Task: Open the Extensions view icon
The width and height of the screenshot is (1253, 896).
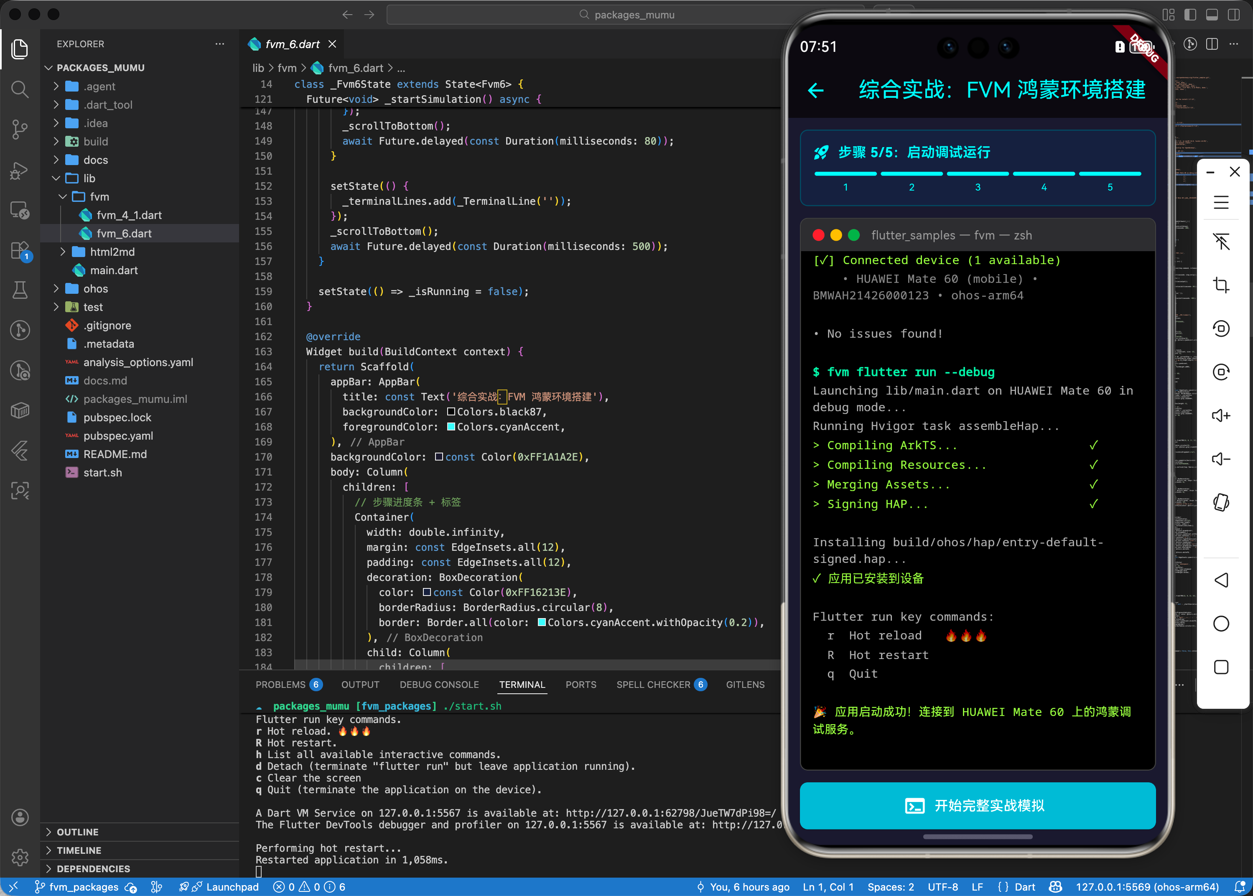Action: (20, 250)
